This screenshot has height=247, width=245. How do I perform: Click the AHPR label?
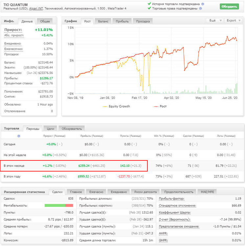pyautogui.click(x=163, y=233)
